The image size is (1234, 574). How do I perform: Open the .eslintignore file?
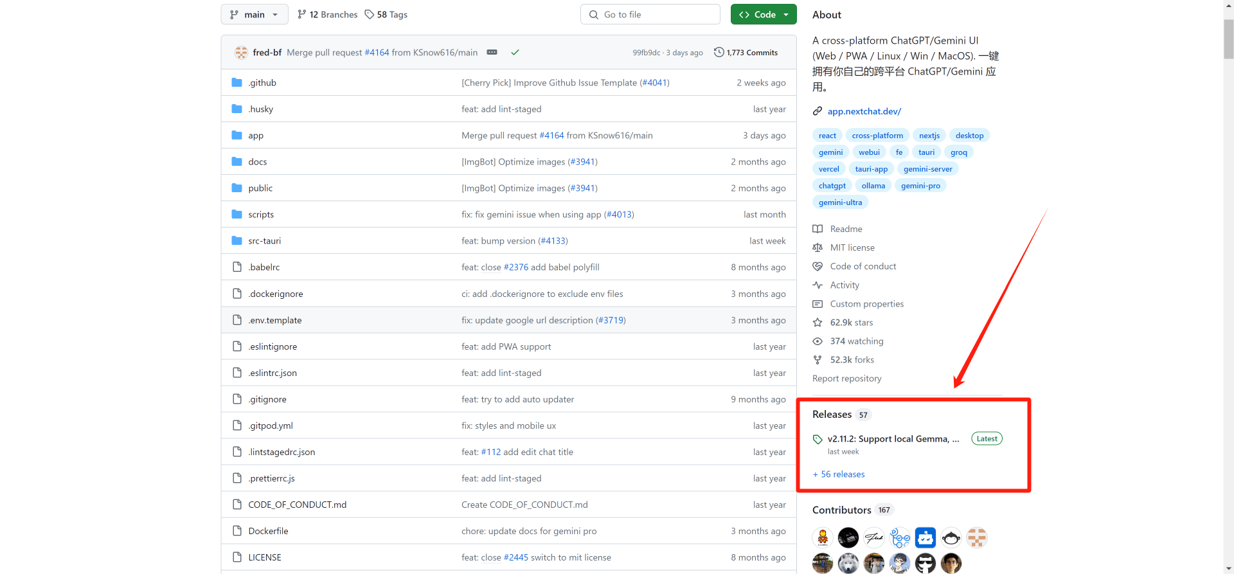click(x=273, y=346)
